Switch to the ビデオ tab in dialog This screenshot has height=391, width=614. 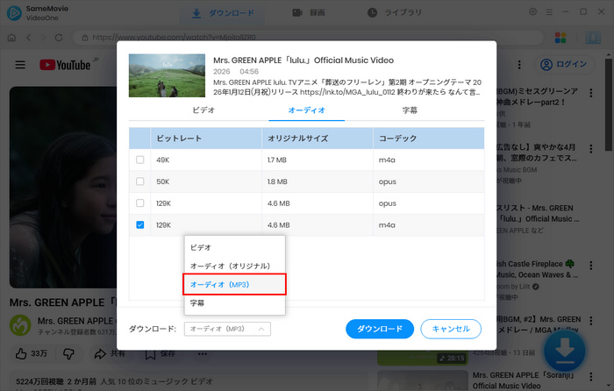pyautogui.click(x=203, y=110)
